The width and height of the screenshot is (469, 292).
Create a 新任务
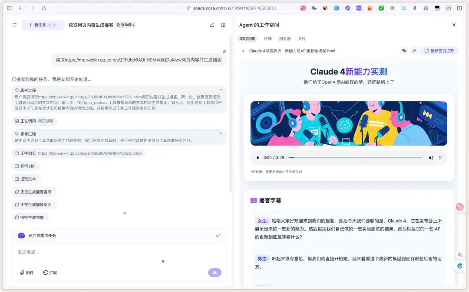point(39,25)
